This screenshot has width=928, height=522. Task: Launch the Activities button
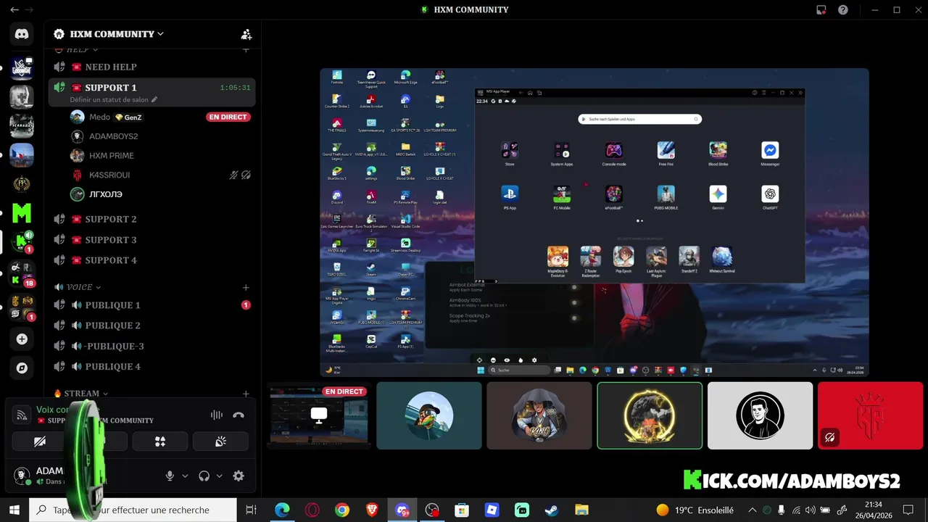click(160, 442)
